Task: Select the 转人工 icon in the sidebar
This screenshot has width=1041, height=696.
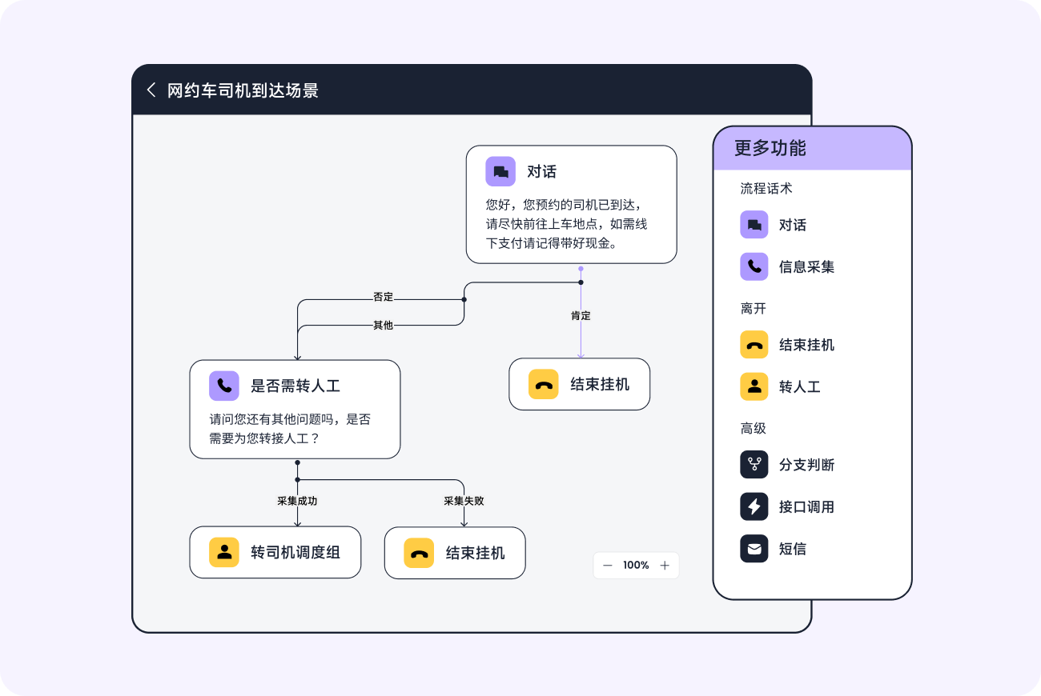Action: 754,386
